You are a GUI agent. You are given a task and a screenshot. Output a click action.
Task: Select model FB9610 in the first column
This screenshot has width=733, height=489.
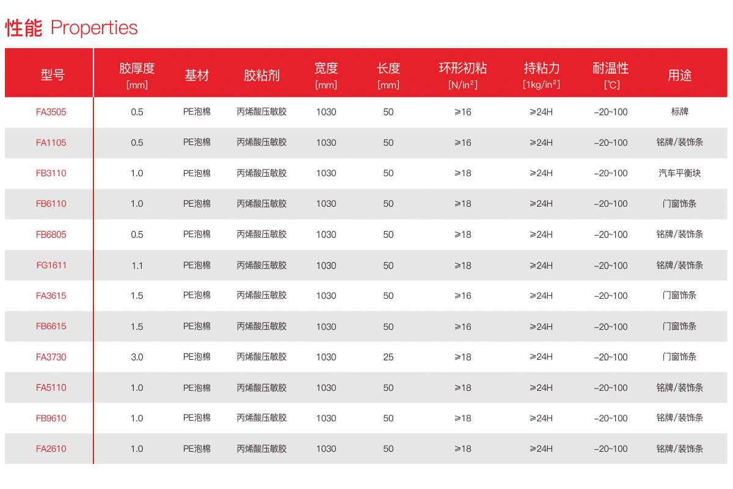pyautogui.click(x=51, y=418)
